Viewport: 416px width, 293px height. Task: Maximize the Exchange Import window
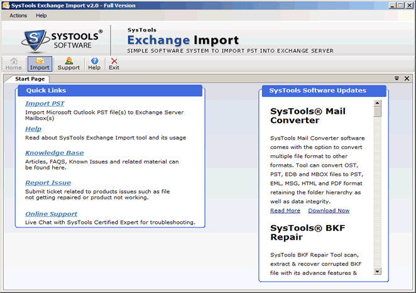tap(401, 5)
